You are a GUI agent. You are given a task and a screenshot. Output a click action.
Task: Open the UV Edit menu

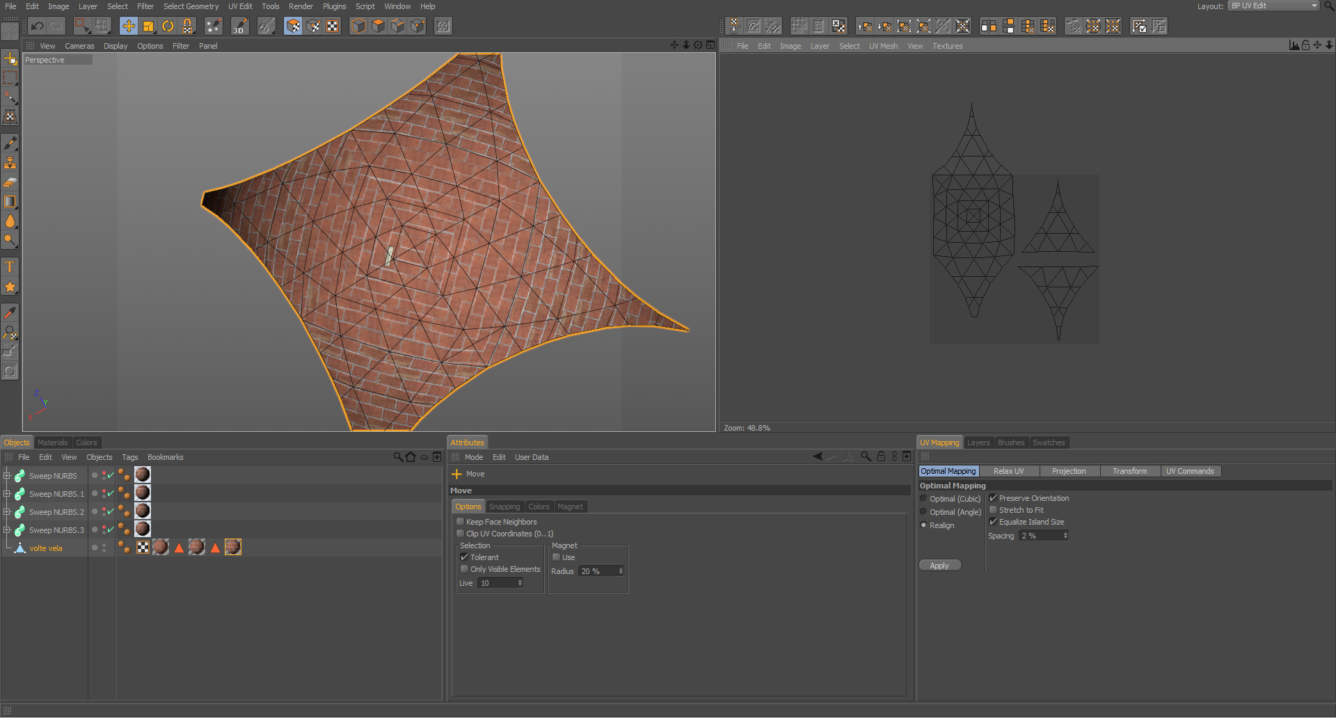click(240, 6)
